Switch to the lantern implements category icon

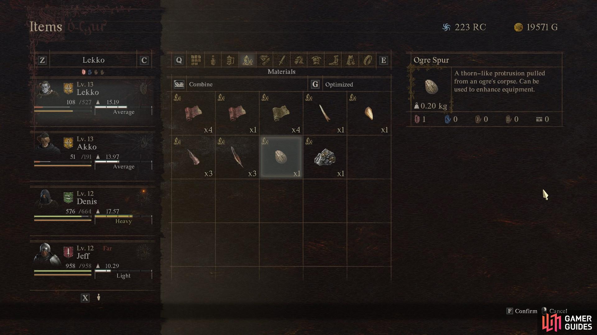[x=230, y=60]
